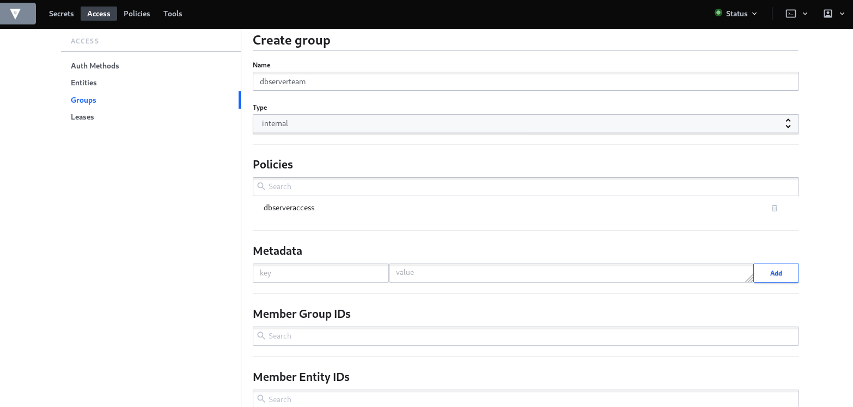Click magnifier icon in Member Entity IDs

click(x=261, y=399)
